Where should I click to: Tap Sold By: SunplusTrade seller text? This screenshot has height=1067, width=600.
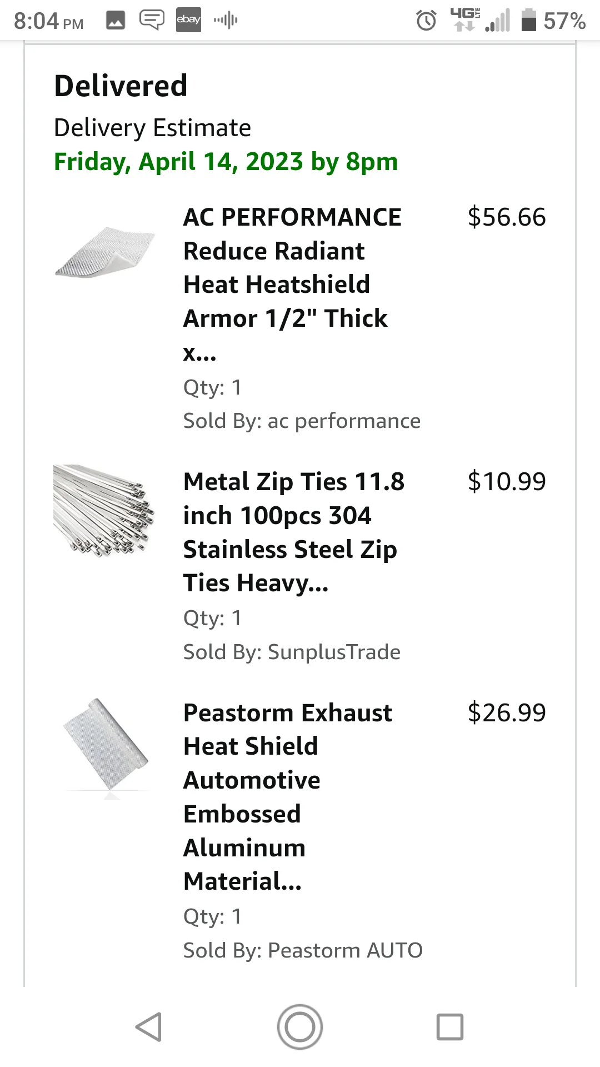pyautogui.click(x=292, y=652)
